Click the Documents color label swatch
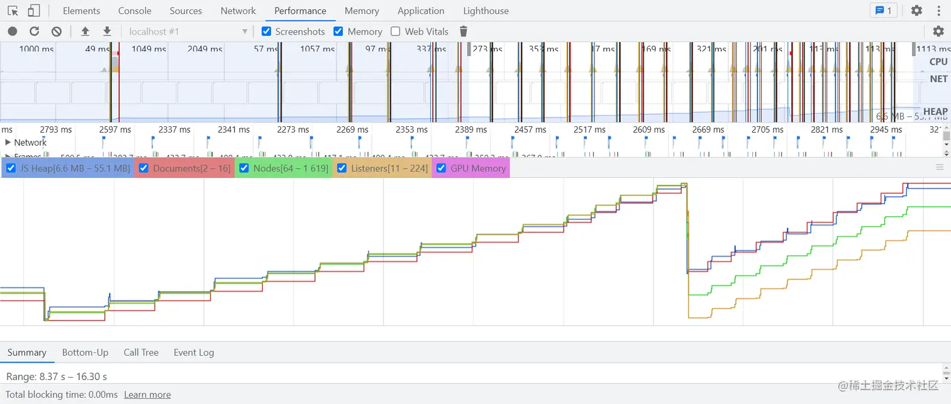Viewport: 951px width, 404px height. coord(184,168)
